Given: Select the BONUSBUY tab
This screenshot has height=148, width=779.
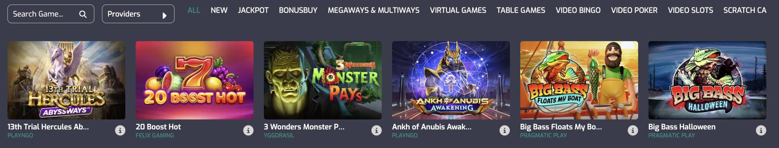Looking at the screenshot, I should coord(298,10).
